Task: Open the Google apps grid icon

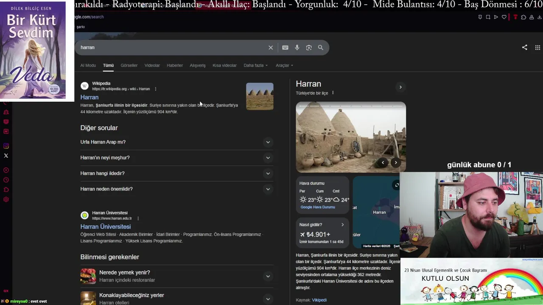Action: pos(537,47)
